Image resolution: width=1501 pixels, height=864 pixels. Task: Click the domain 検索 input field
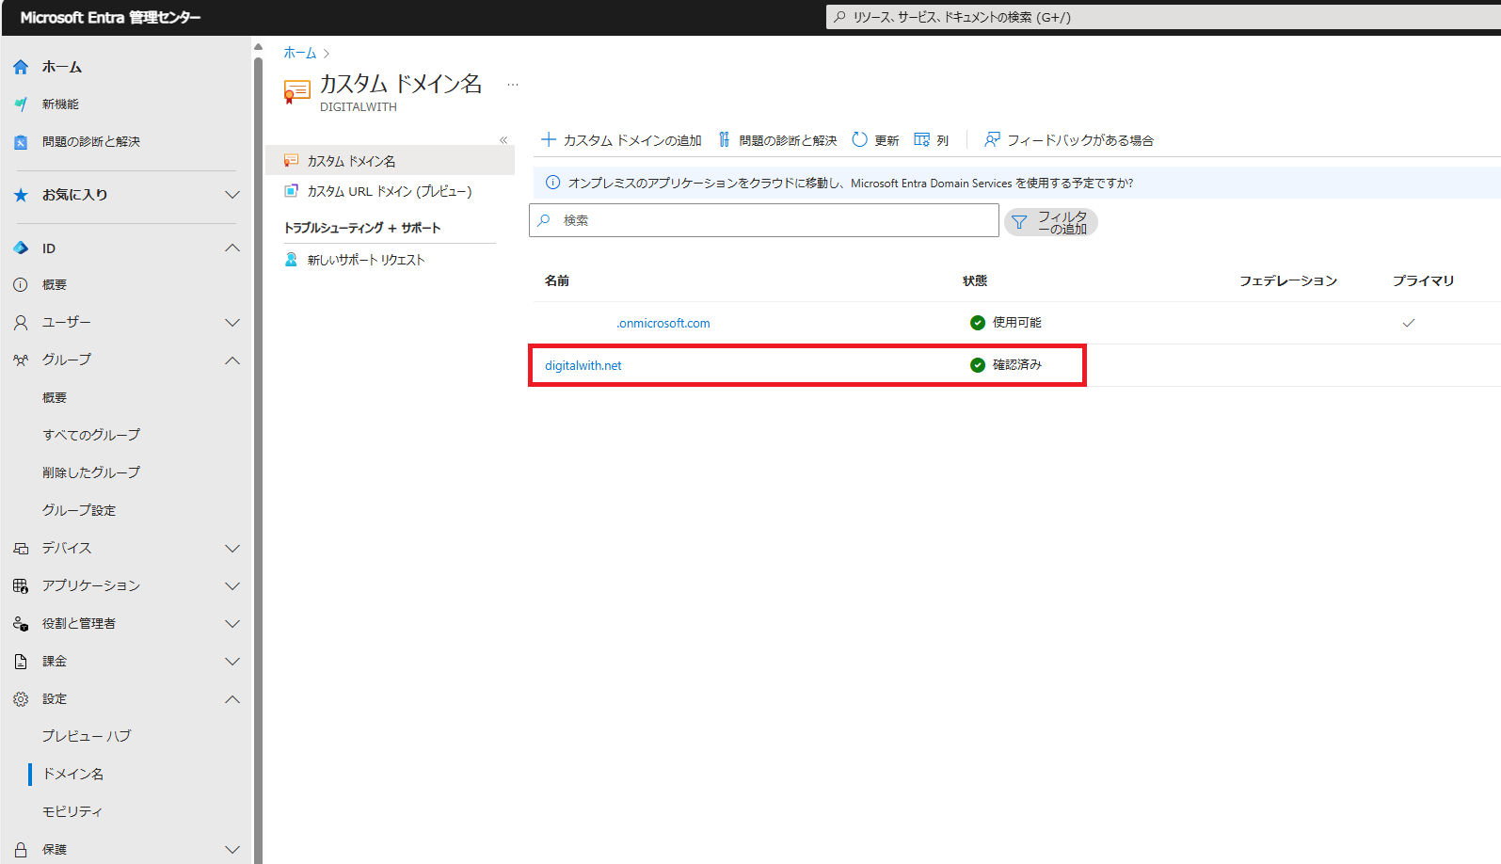pos(764,220)
